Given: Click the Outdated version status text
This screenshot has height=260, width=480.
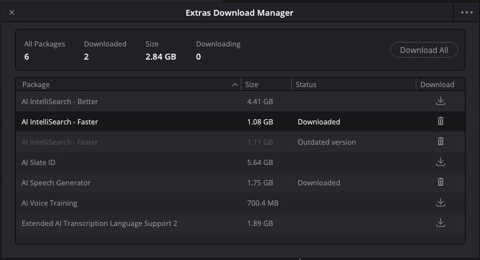Looking at the screenshot, I should pyautogui.click(x=327, y=142).
